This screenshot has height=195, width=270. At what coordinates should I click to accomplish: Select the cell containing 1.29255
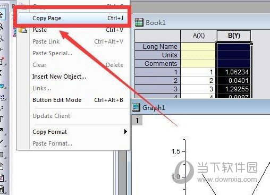[234, 89]
